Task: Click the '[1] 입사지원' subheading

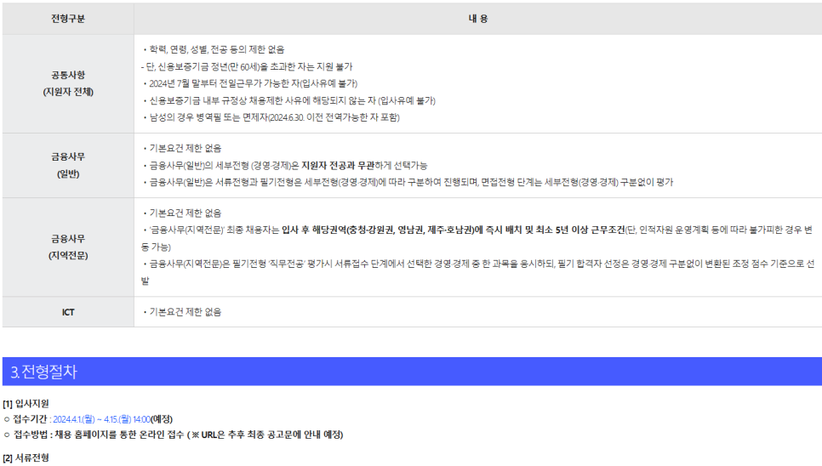Action: coord(26,404)
